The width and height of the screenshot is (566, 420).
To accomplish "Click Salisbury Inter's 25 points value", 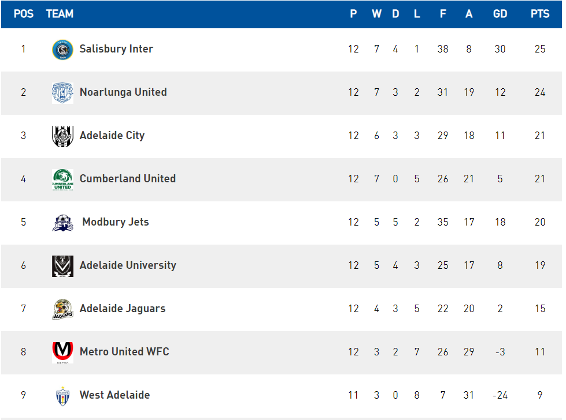I will click(539, 49).
